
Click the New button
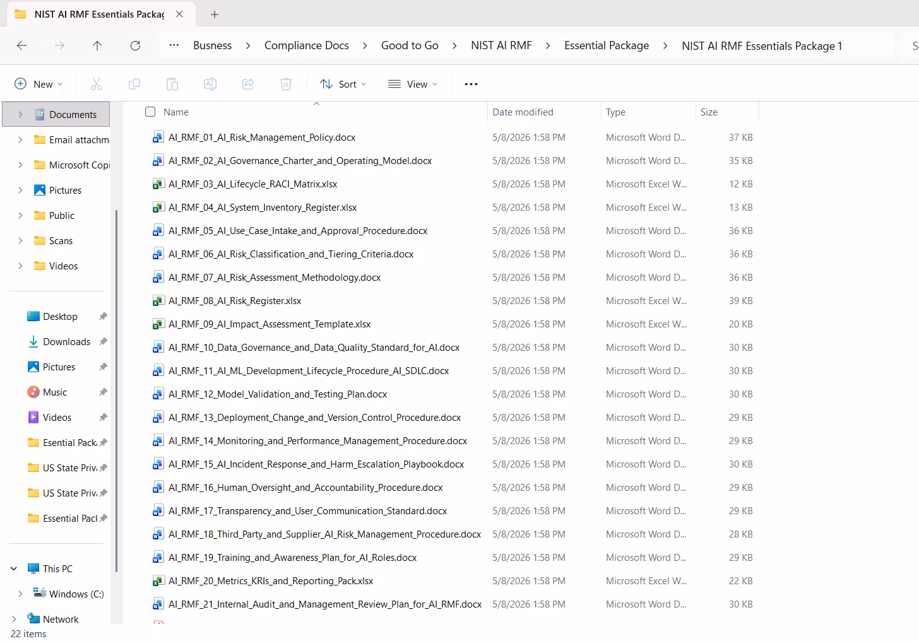[x=39, y=84]
